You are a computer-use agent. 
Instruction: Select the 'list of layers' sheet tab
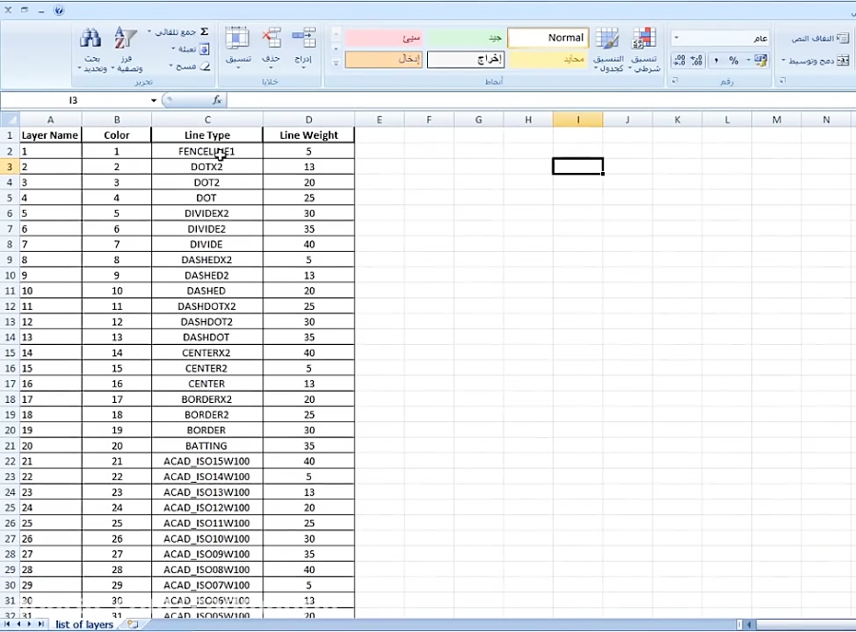click(x=83, y=624)
